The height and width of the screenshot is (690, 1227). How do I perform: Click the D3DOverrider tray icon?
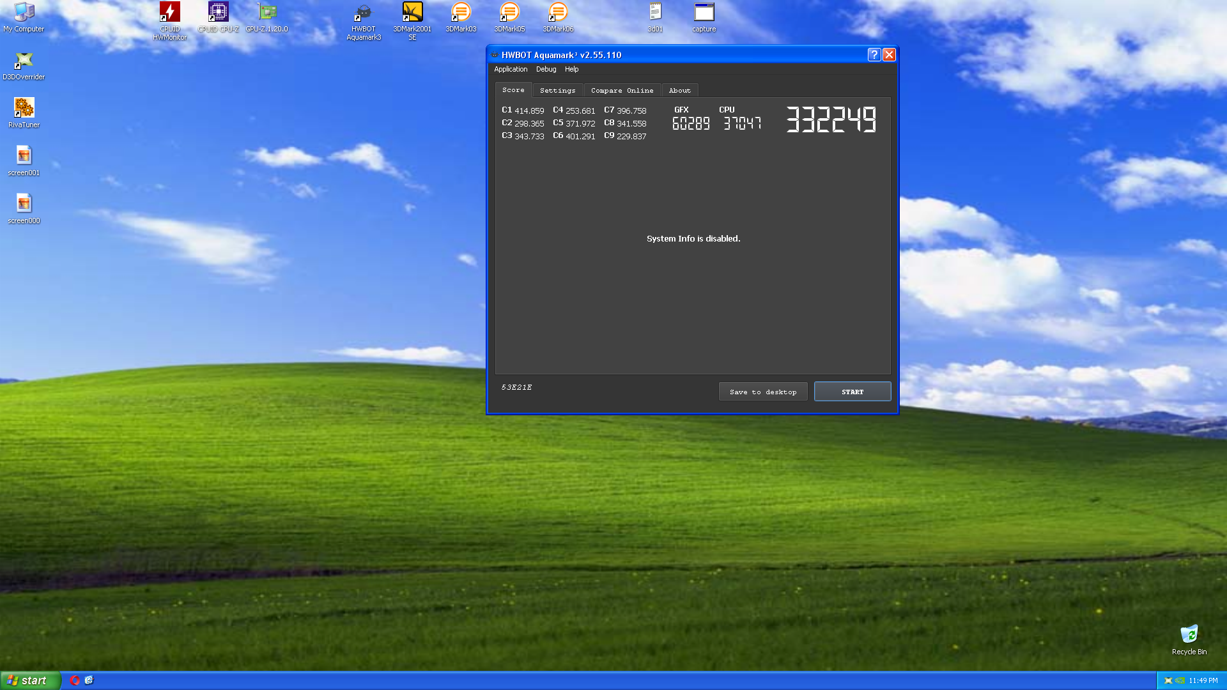pyautogui.click(x=1168, y=680)
